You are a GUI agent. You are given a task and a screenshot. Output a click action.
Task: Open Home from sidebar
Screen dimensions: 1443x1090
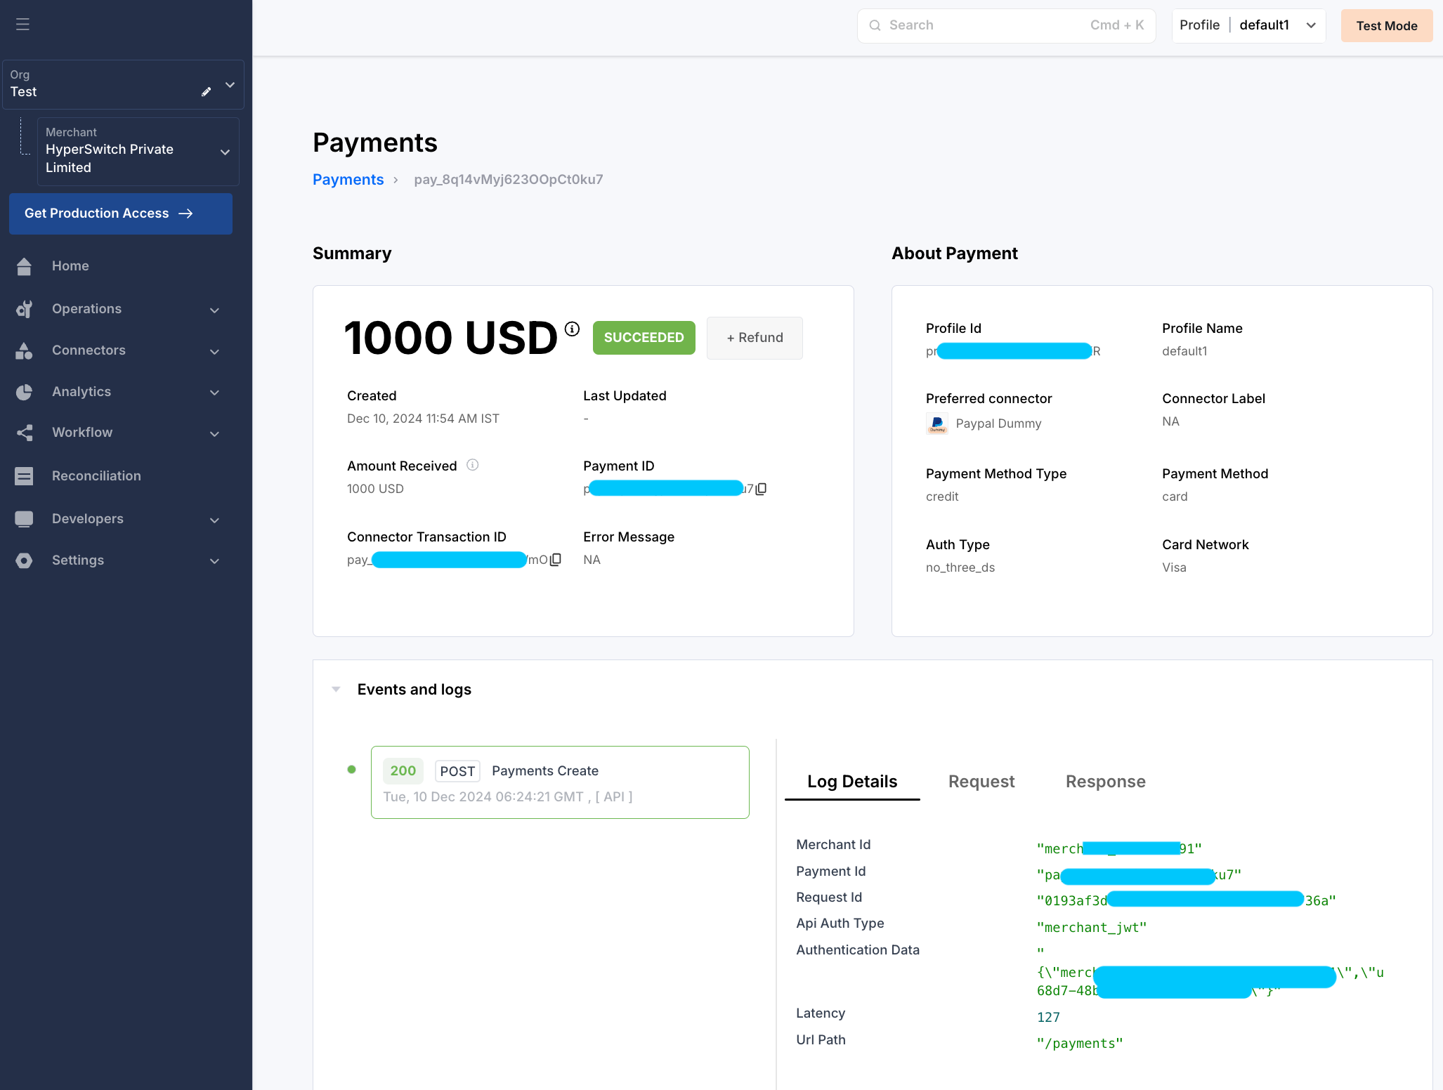pyautogui.click(x=70, y=266)
